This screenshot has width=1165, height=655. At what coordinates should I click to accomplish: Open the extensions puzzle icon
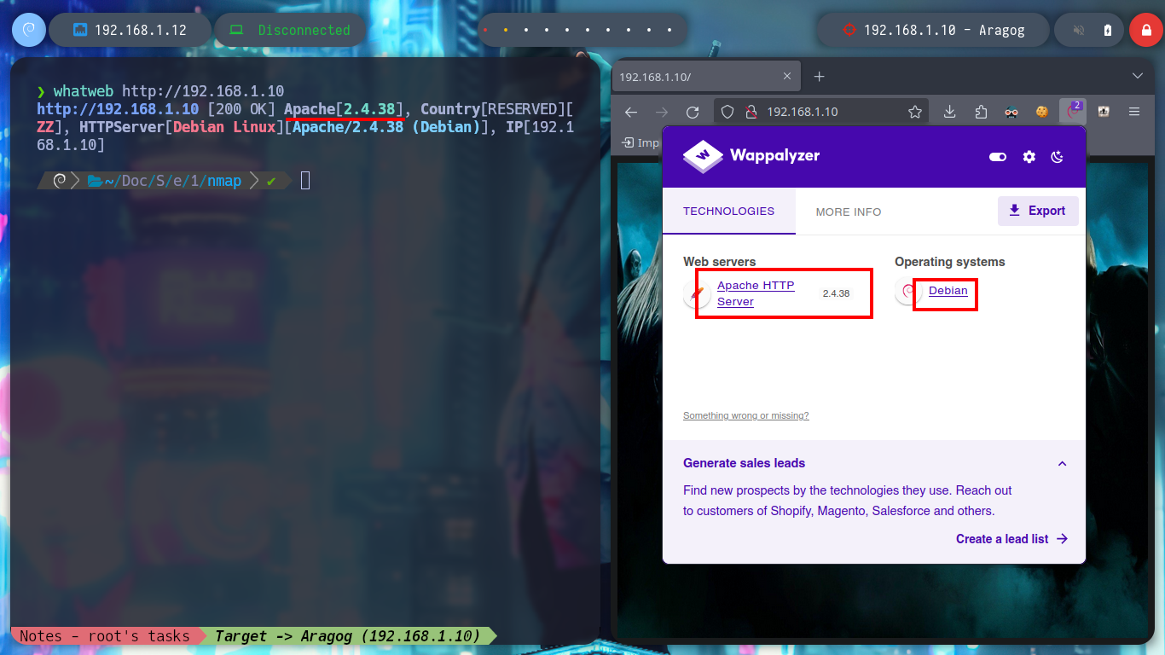point(980,112)
